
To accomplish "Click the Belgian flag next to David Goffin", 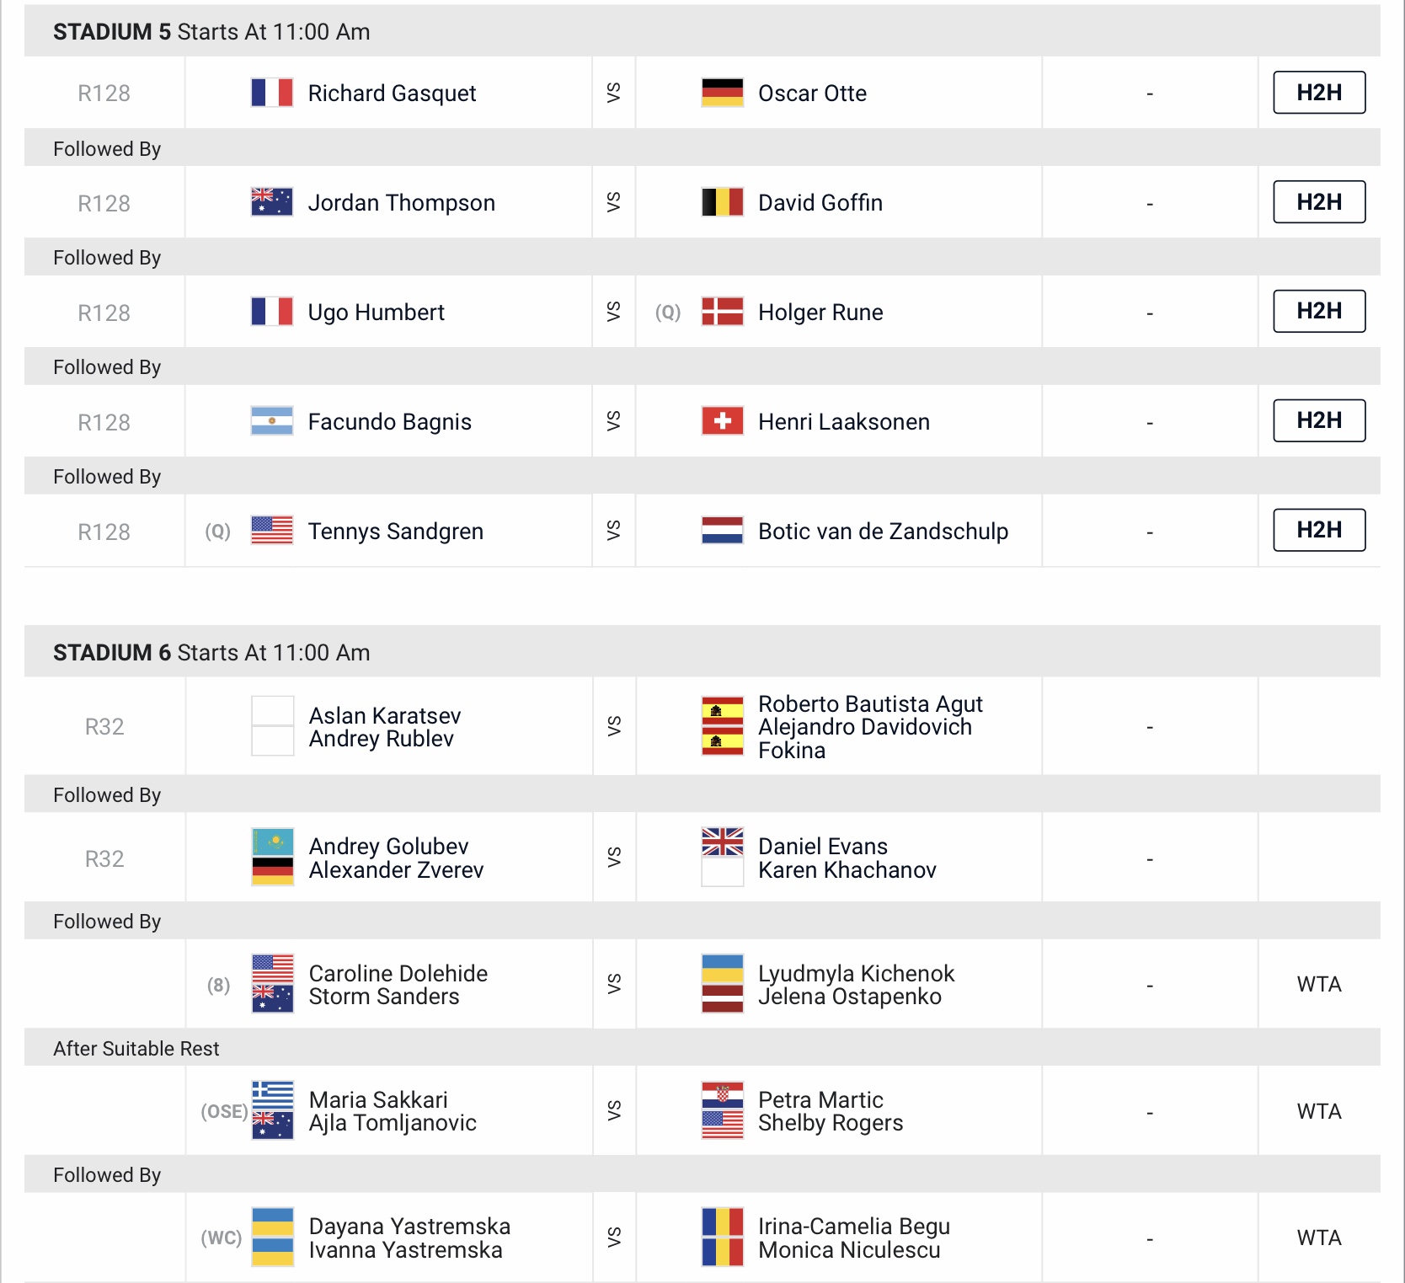I will click(x=722, y=202).
